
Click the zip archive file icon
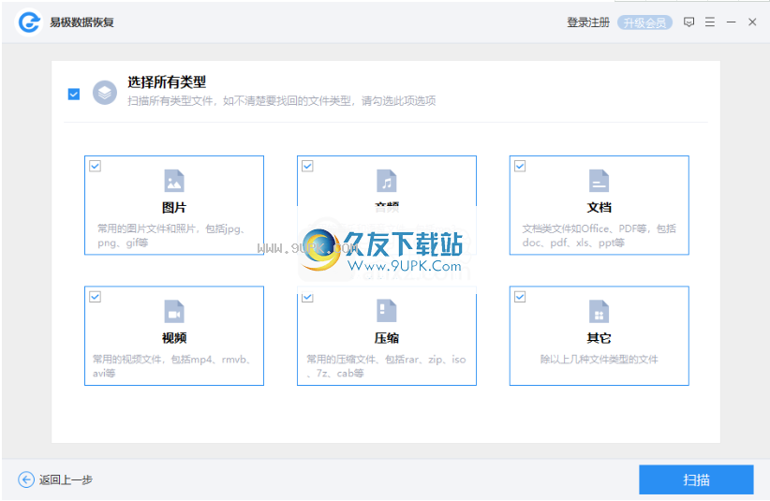coord(387,311)
